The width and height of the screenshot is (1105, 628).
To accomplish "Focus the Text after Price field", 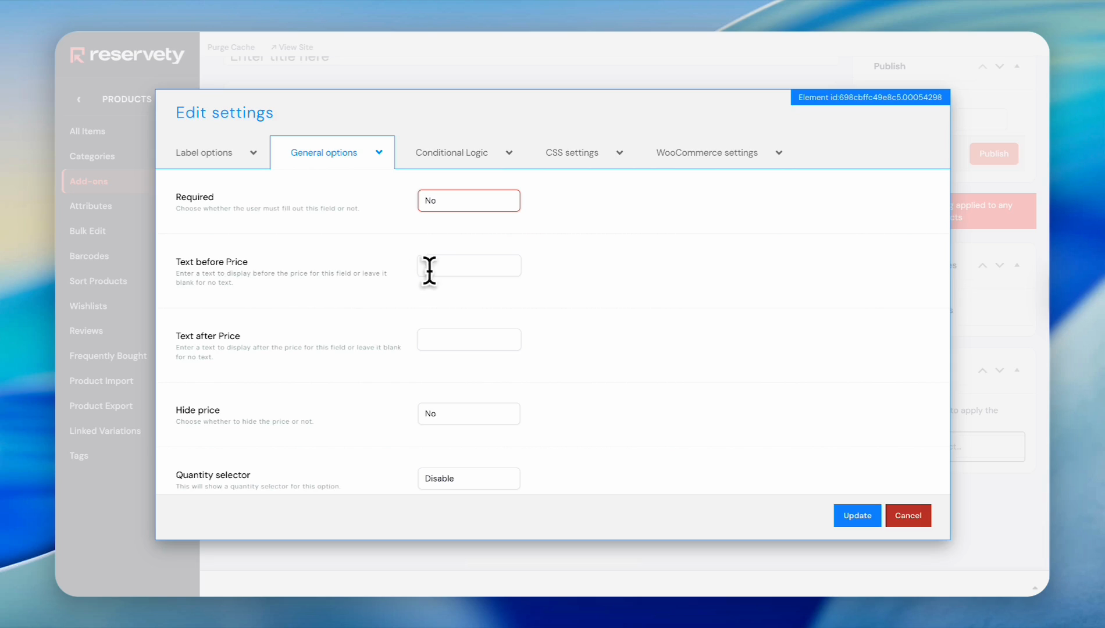I will pyautogui.click(x=469, y=340).
